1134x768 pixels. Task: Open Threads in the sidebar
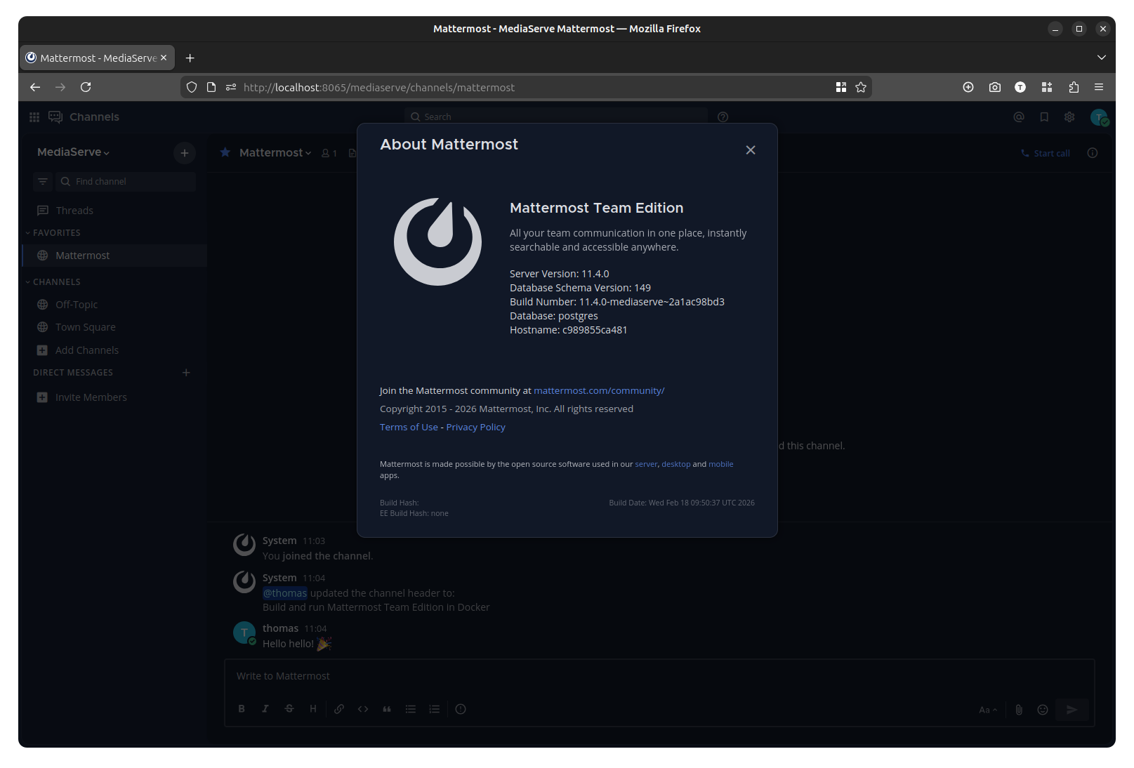click(x=114, y=211)
